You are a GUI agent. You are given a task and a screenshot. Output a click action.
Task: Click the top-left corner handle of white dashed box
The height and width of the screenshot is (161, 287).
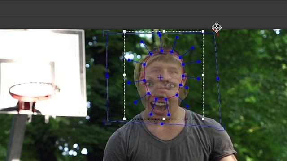(124, 31)
